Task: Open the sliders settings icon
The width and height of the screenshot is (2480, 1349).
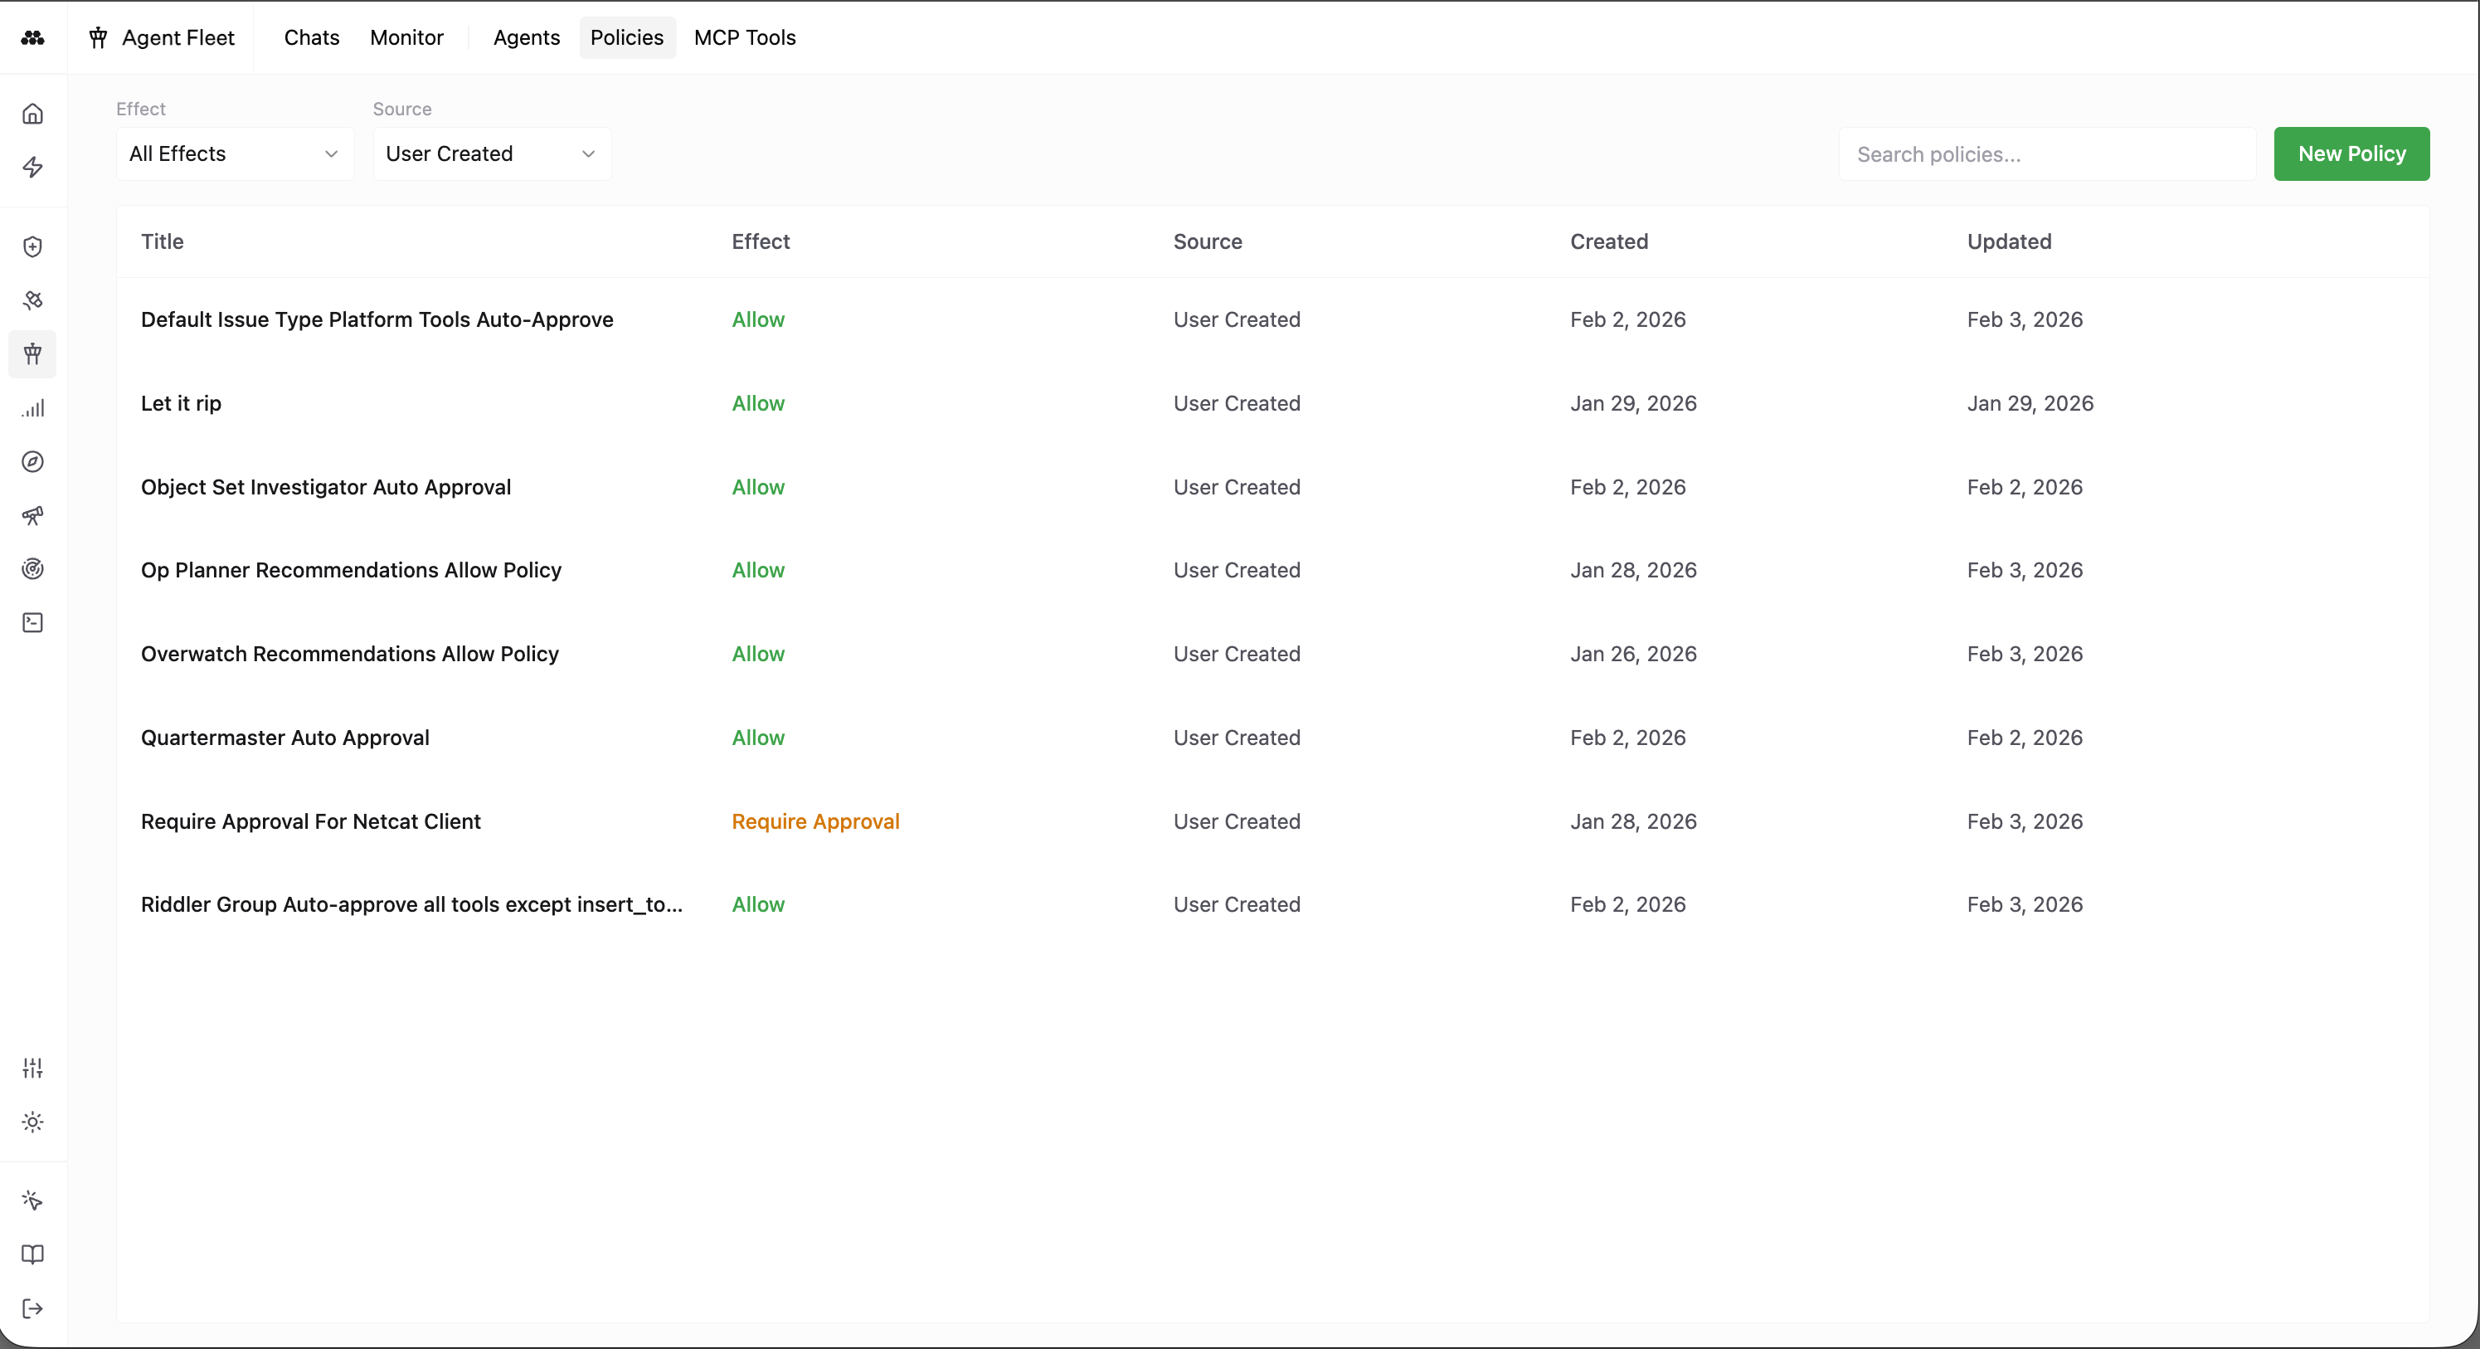Action: click(32, 1068)
